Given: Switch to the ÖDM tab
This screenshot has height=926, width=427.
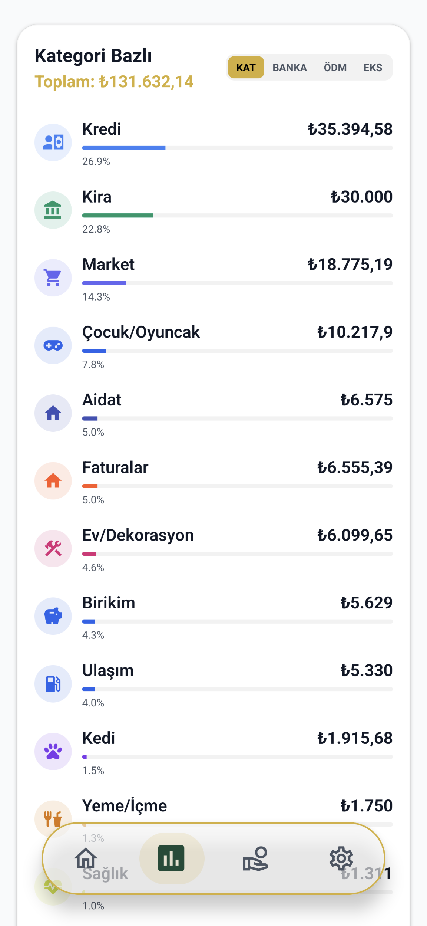Looking at the screenshot, I should [x=335, y=68].
